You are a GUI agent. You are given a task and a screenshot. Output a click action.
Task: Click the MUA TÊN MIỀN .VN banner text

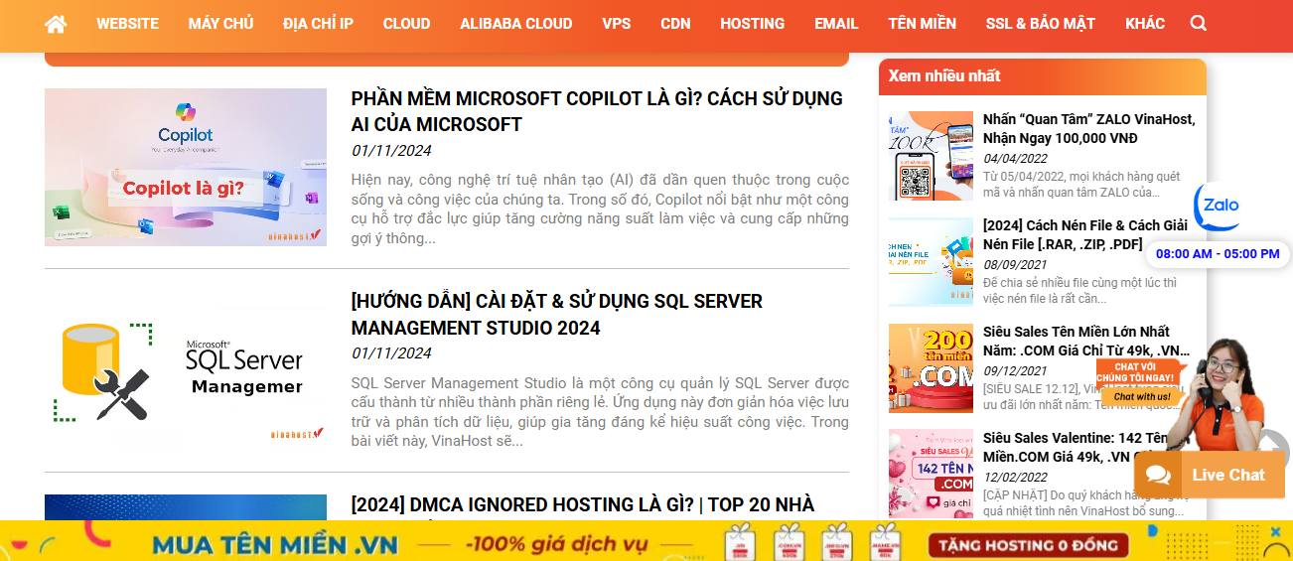(275, 545)
